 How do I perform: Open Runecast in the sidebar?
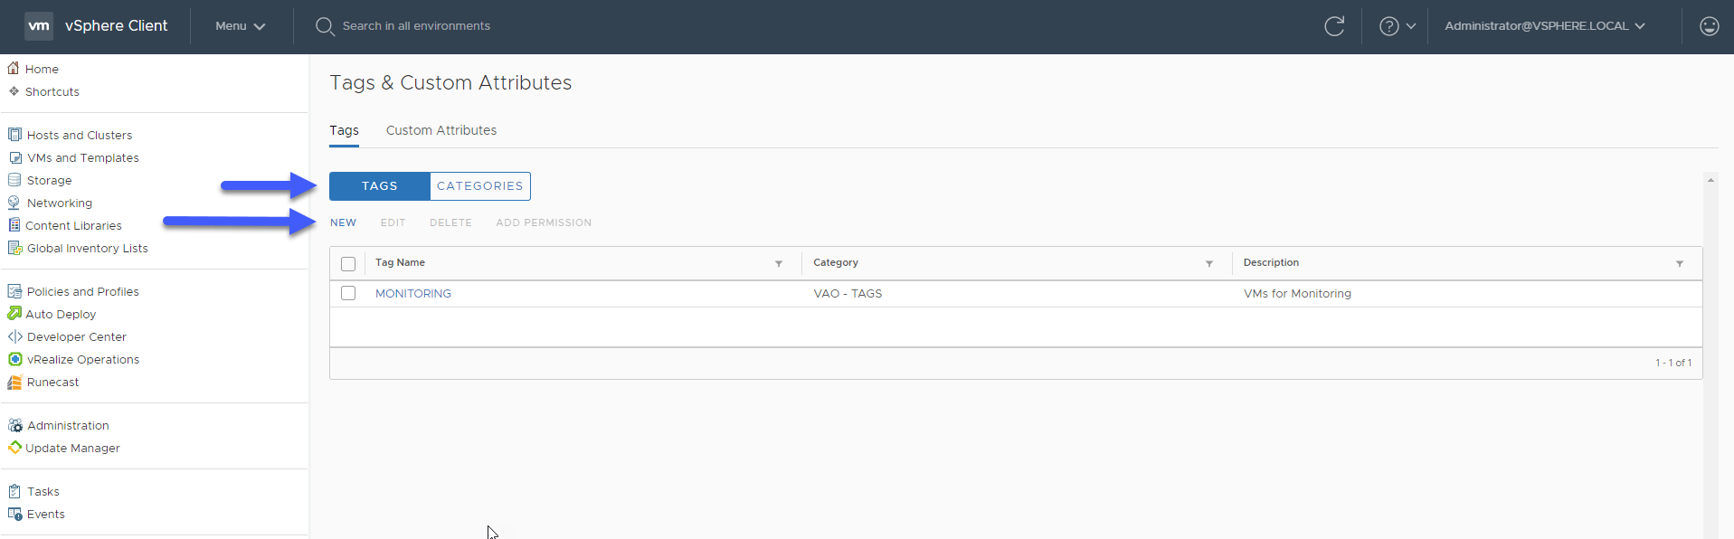coord(52,382)
